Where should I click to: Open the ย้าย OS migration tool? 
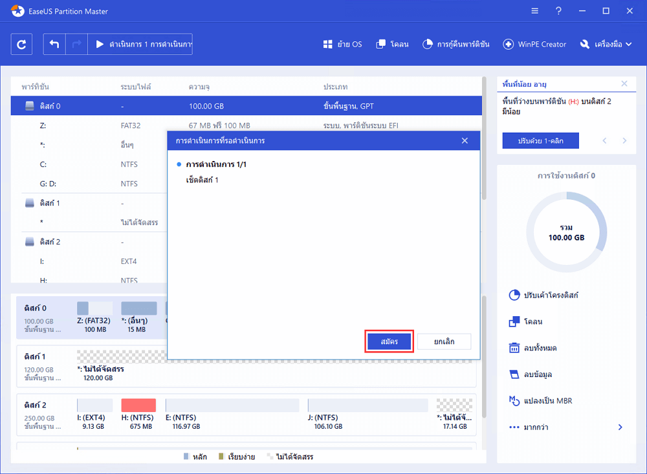tap(342, 44)
